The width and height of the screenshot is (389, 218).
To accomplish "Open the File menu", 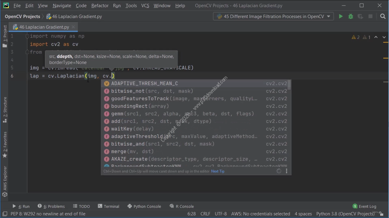I will click(x=17, y=5).
